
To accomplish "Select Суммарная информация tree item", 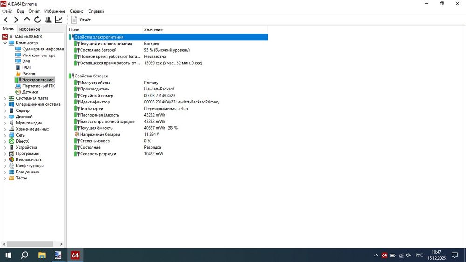I will click(x=43, y=49).
